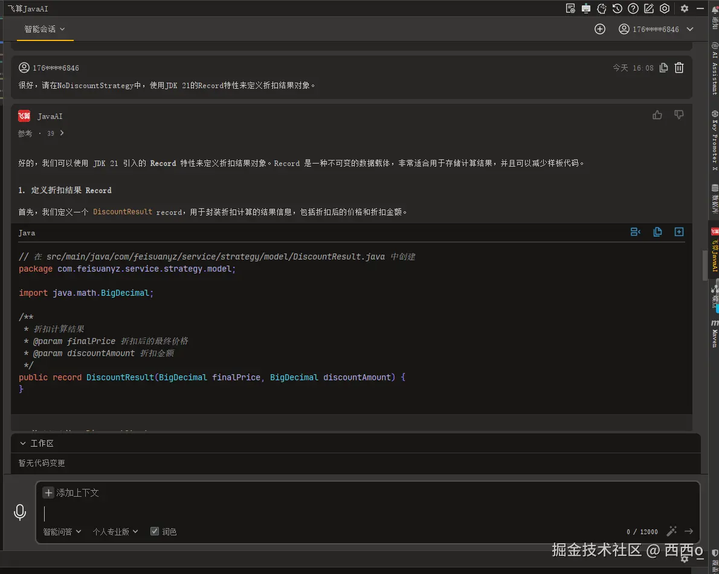This screenshot has width=719, height=574.
Task: Toggle the 润色 checkbox
Action: 155,531
